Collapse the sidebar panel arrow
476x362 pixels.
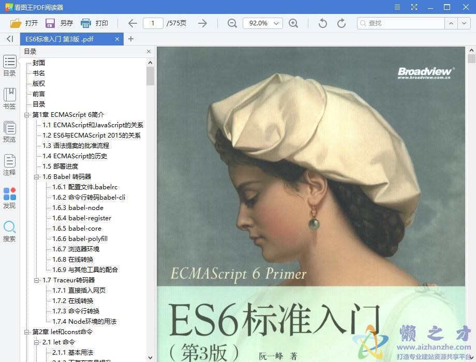(x=10, y=39)
